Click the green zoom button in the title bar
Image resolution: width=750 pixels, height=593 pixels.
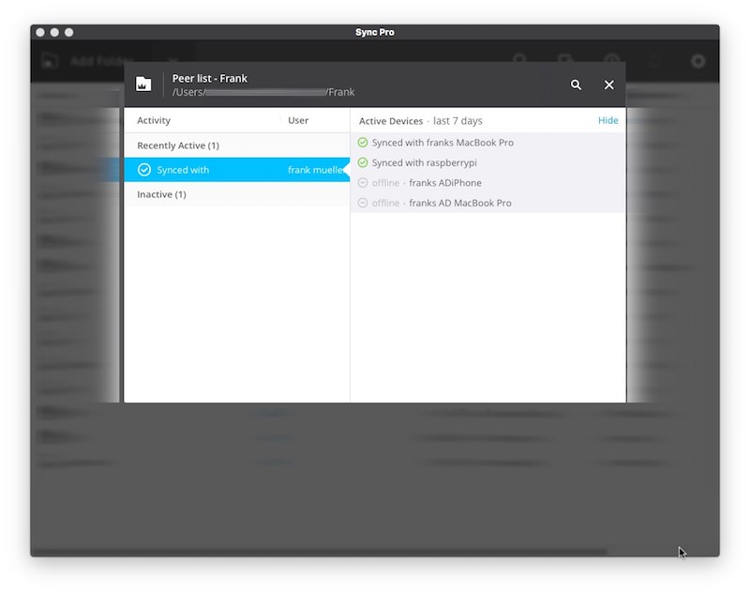tap(69, 32)
